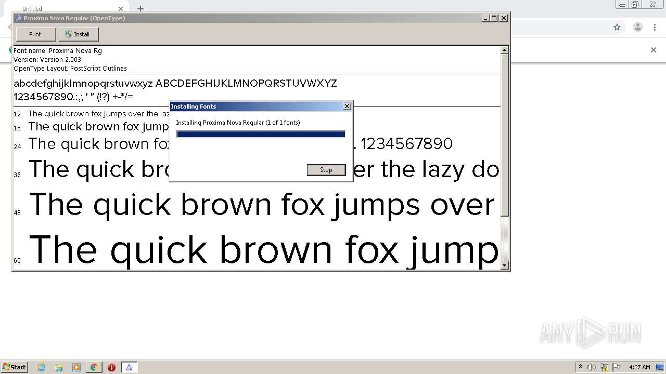Click the font viewer scroll up arrow

click(x=504, y=50)
